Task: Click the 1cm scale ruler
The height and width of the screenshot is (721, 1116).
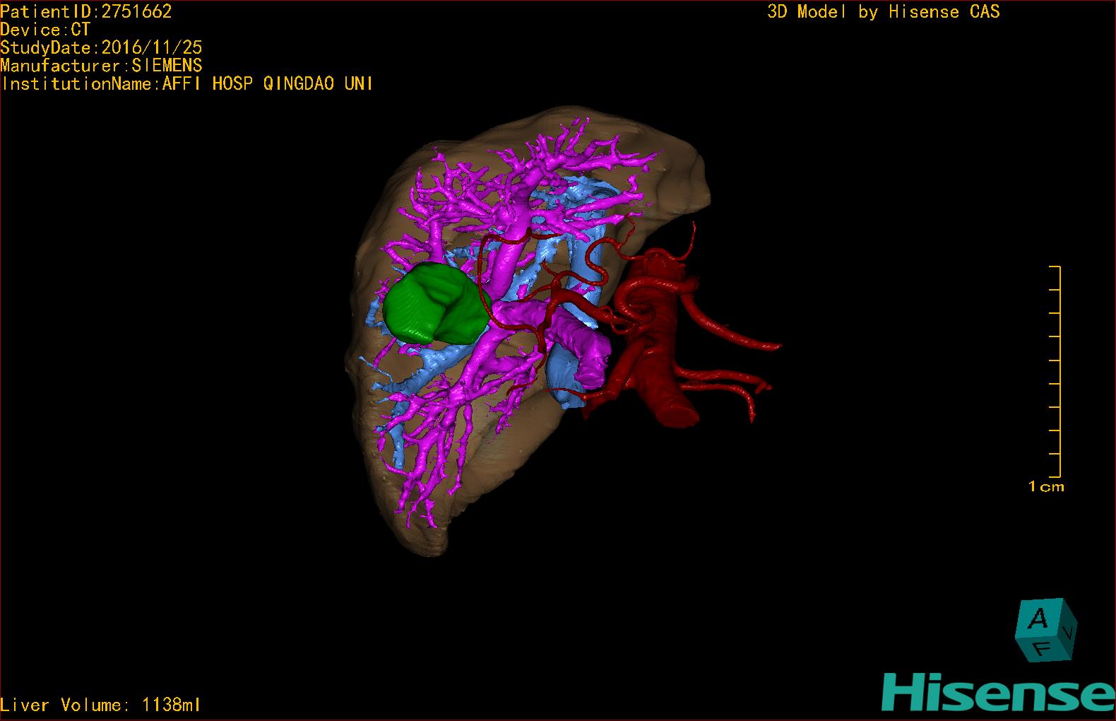Action: [x=1055, y=371]
